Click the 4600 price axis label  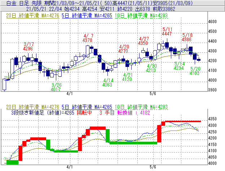[x=212, y=22]
